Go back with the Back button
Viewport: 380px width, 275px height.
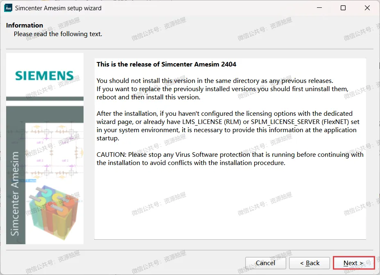click(x=310, y=263)
